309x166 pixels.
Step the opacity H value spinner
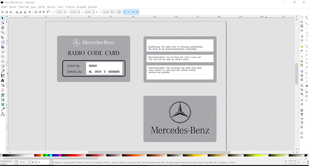pyautogui.click(x=29, y=162)
